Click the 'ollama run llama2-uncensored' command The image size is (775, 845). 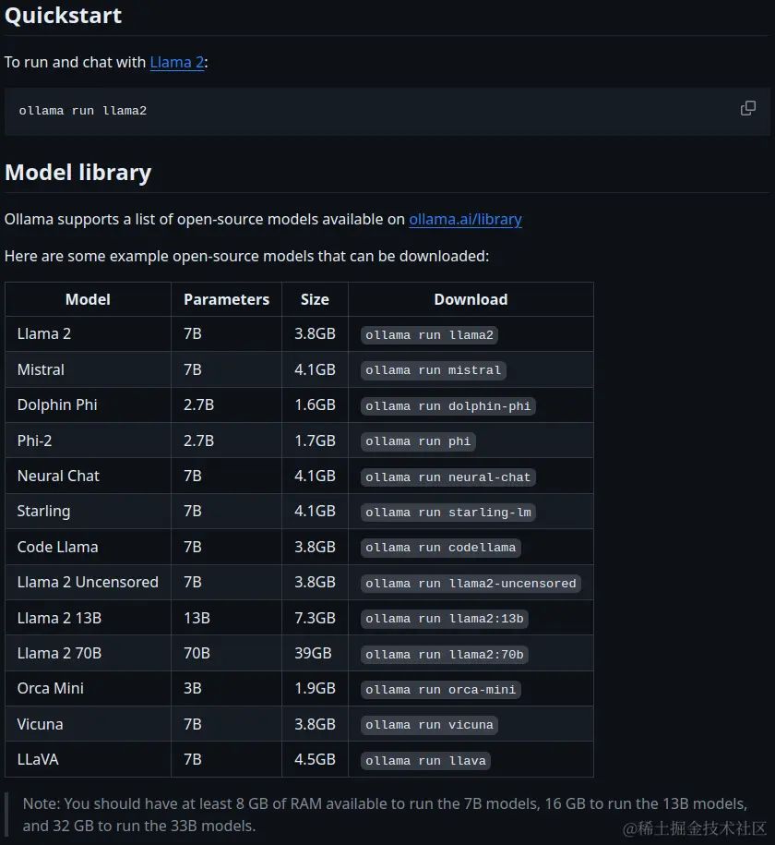pyautogui.click(x=471, y=583)
